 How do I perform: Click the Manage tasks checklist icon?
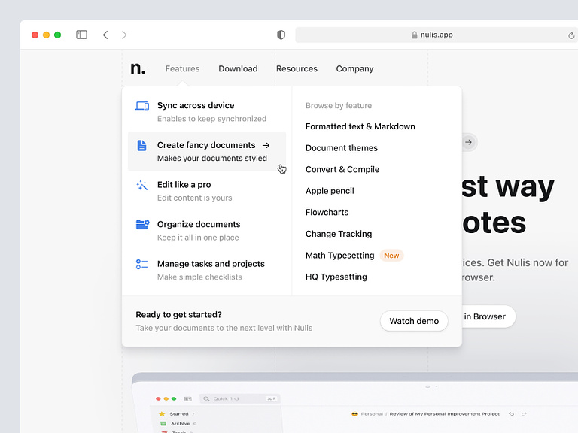tap(141, 264)
